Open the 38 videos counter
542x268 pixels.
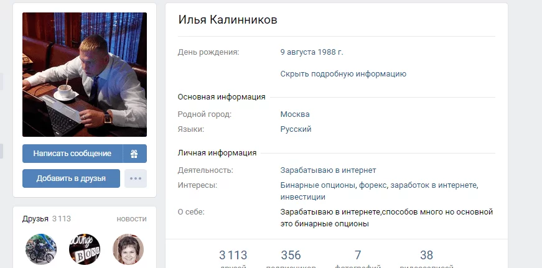426,258
